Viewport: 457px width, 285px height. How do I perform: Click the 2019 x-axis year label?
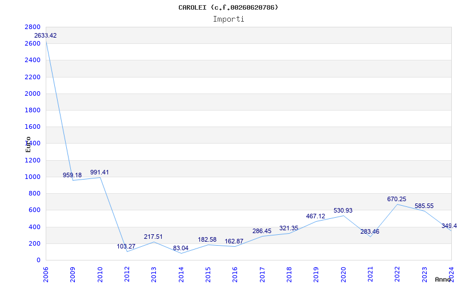click(316, 275)
